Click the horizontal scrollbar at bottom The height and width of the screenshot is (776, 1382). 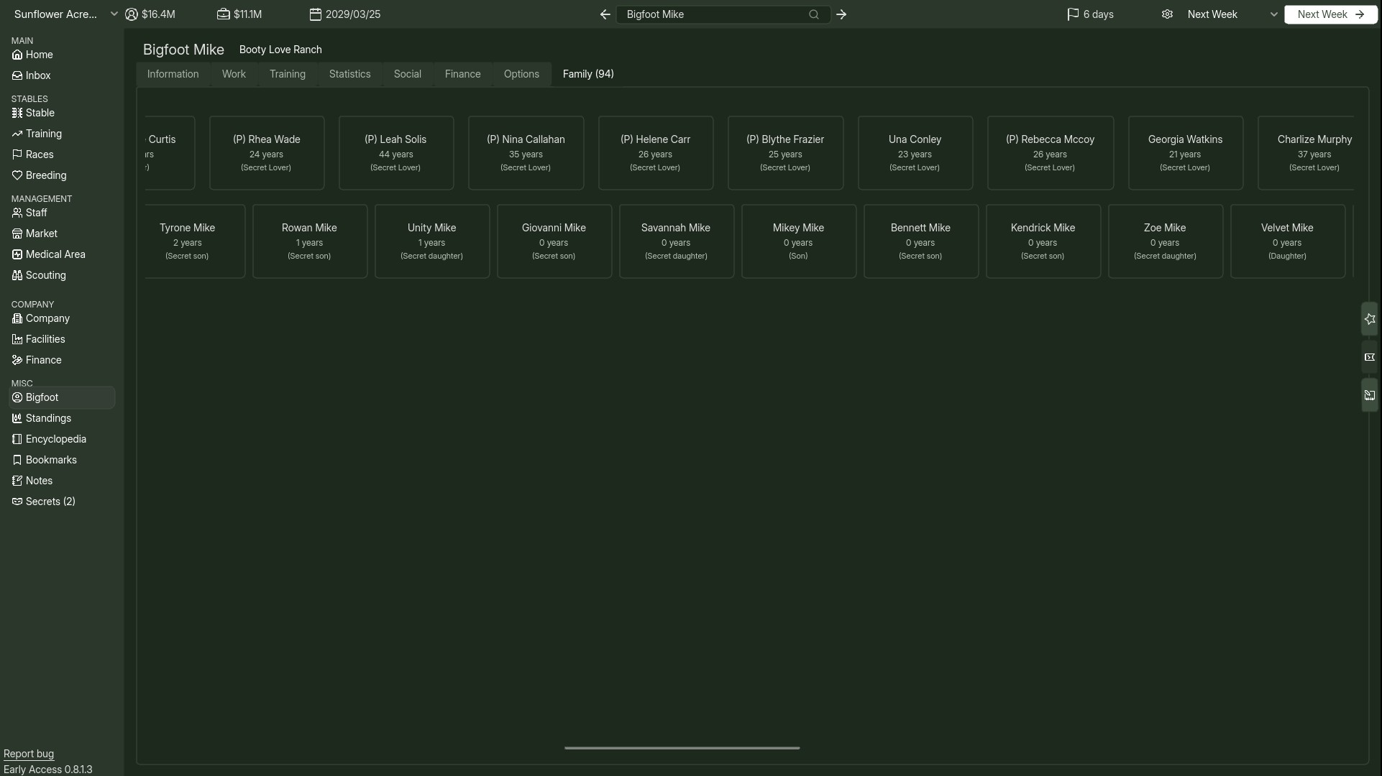click(682, 748)
